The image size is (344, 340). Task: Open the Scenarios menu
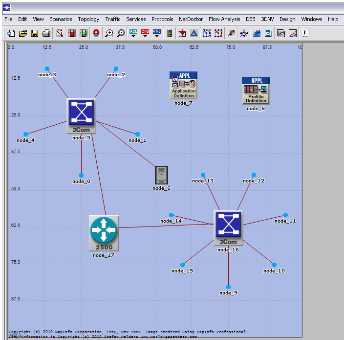point(61,19)
